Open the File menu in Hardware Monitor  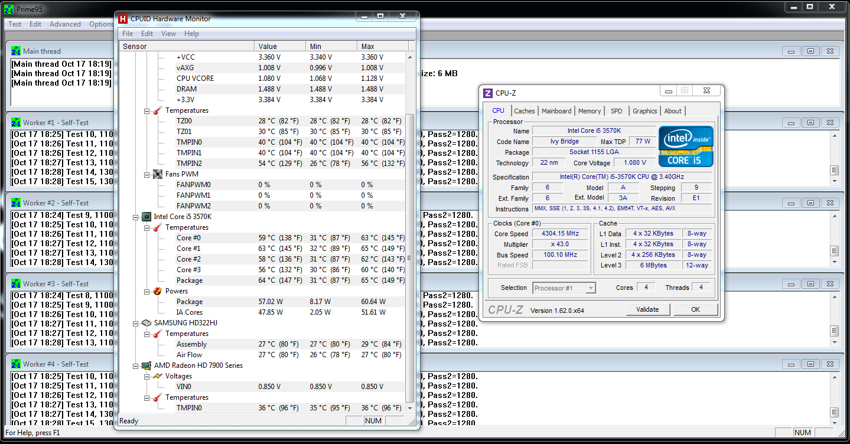click(x=128, y=34)
